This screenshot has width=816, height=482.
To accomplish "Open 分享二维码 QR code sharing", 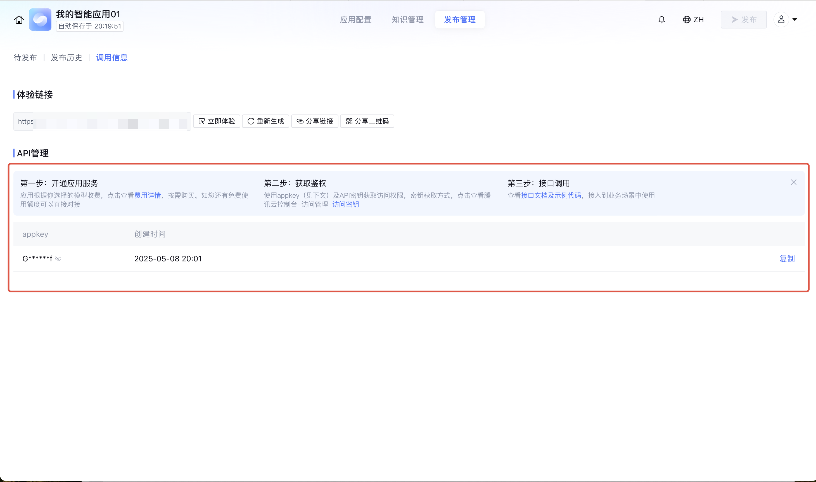I will [367, 121].
